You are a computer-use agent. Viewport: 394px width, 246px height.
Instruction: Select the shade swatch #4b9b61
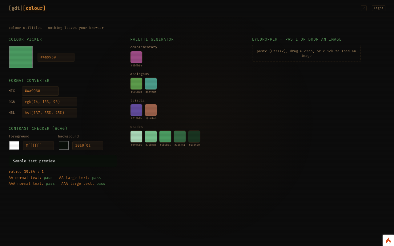pyautogui.click(x=165, y=137)
